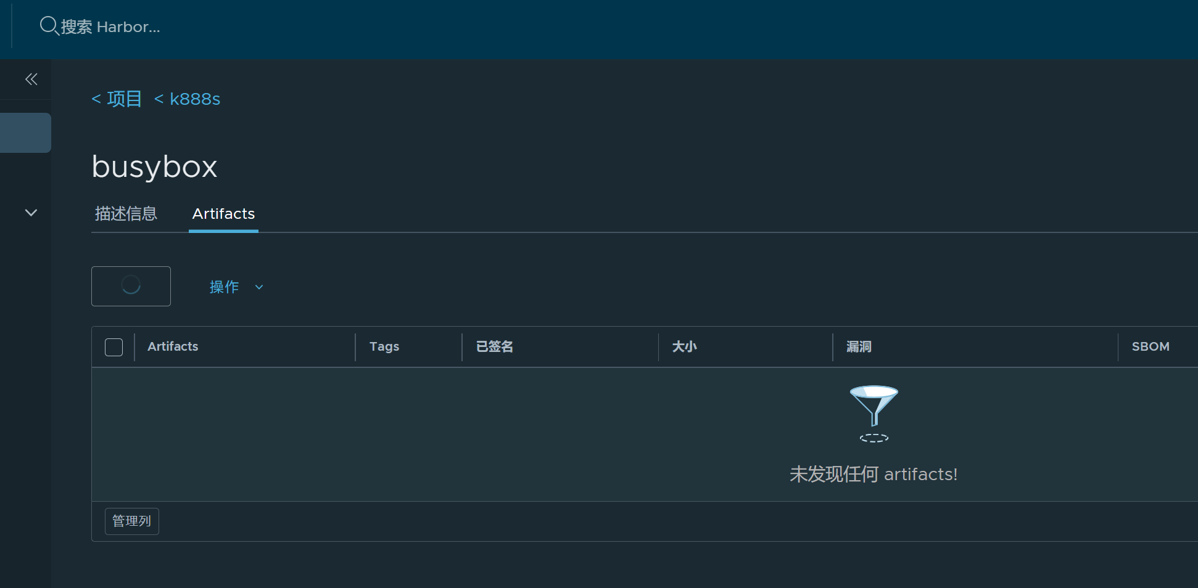The image size is (1198, 588).
Task: Collapse the sidebar with double-chevron icon
Action: click(x=31, y=79)
